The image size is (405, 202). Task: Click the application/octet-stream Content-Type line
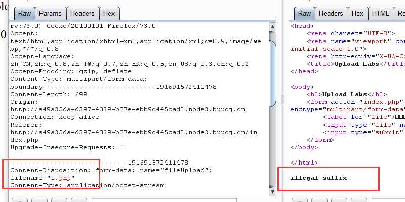(87, 185)
